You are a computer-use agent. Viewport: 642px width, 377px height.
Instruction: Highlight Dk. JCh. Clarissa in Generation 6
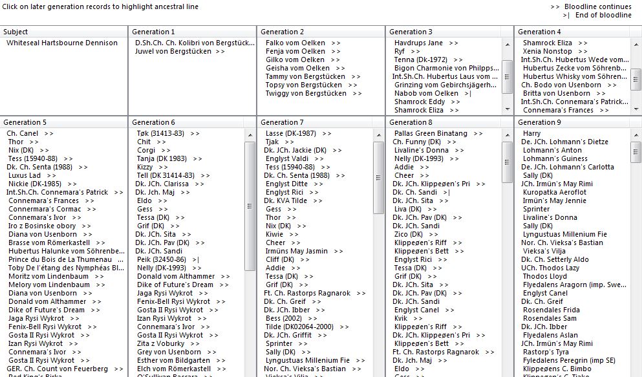(169, 184)
